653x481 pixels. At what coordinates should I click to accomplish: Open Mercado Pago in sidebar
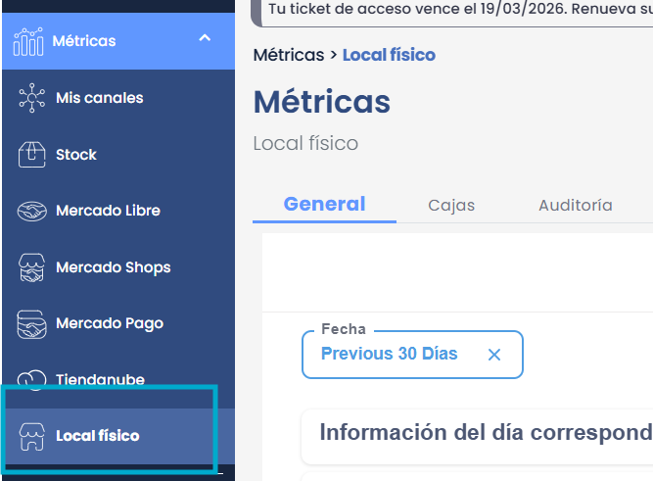coord(110,324)
